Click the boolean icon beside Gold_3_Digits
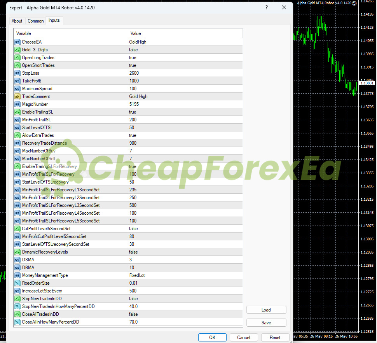 click(x=17, y=50)
